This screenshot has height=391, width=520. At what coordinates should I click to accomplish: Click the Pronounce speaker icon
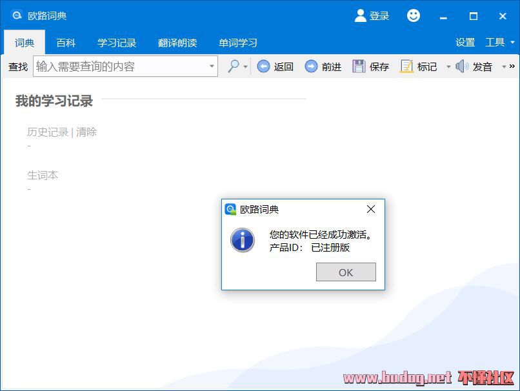click(x=462, y=66)
